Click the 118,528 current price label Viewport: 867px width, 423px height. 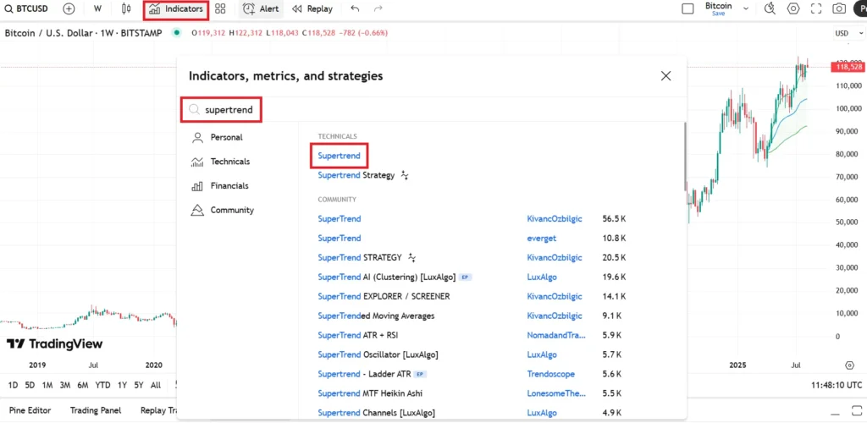[847, 67]
